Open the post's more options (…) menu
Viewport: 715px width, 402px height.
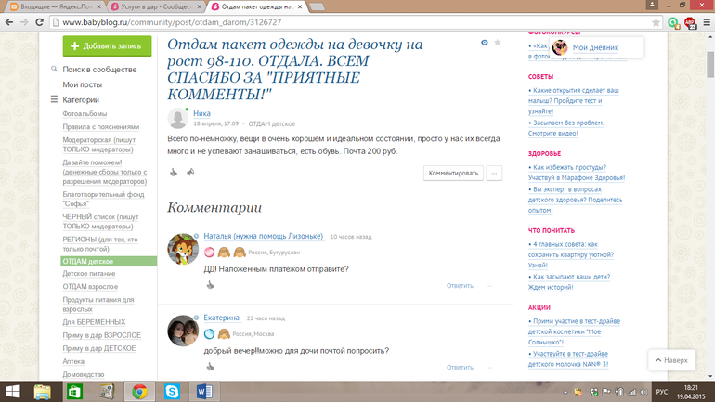click(494, 173)
